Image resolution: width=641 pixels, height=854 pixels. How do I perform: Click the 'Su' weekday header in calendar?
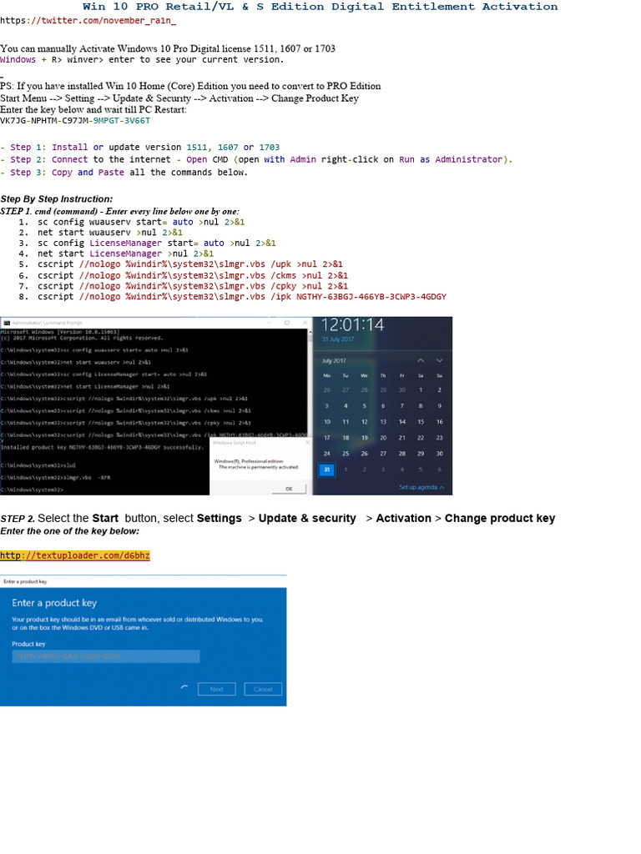pos(439,376)
